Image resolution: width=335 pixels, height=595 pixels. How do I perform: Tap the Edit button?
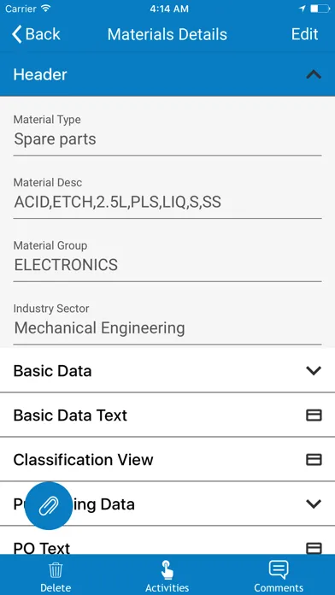(304, 34)
